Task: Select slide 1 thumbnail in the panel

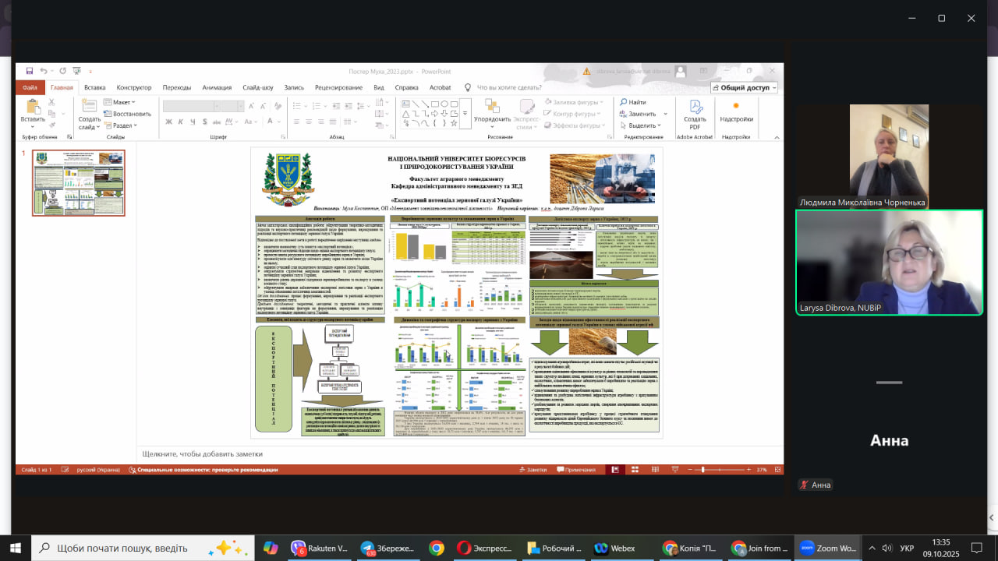Action: tap(78, 182)
